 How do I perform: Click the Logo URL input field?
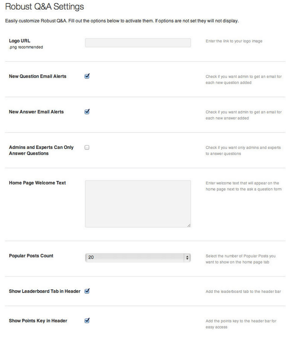coord(138,43)
